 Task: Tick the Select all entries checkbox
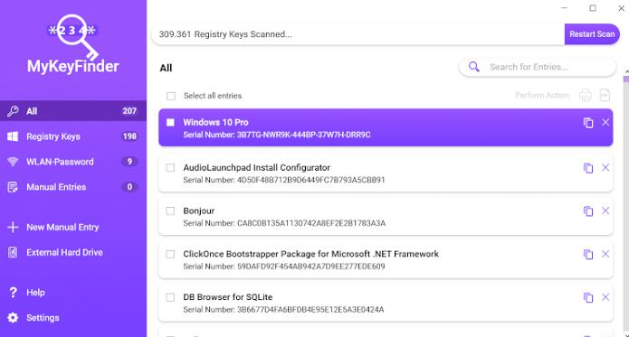pyautogui.click(x=171, y=96)
